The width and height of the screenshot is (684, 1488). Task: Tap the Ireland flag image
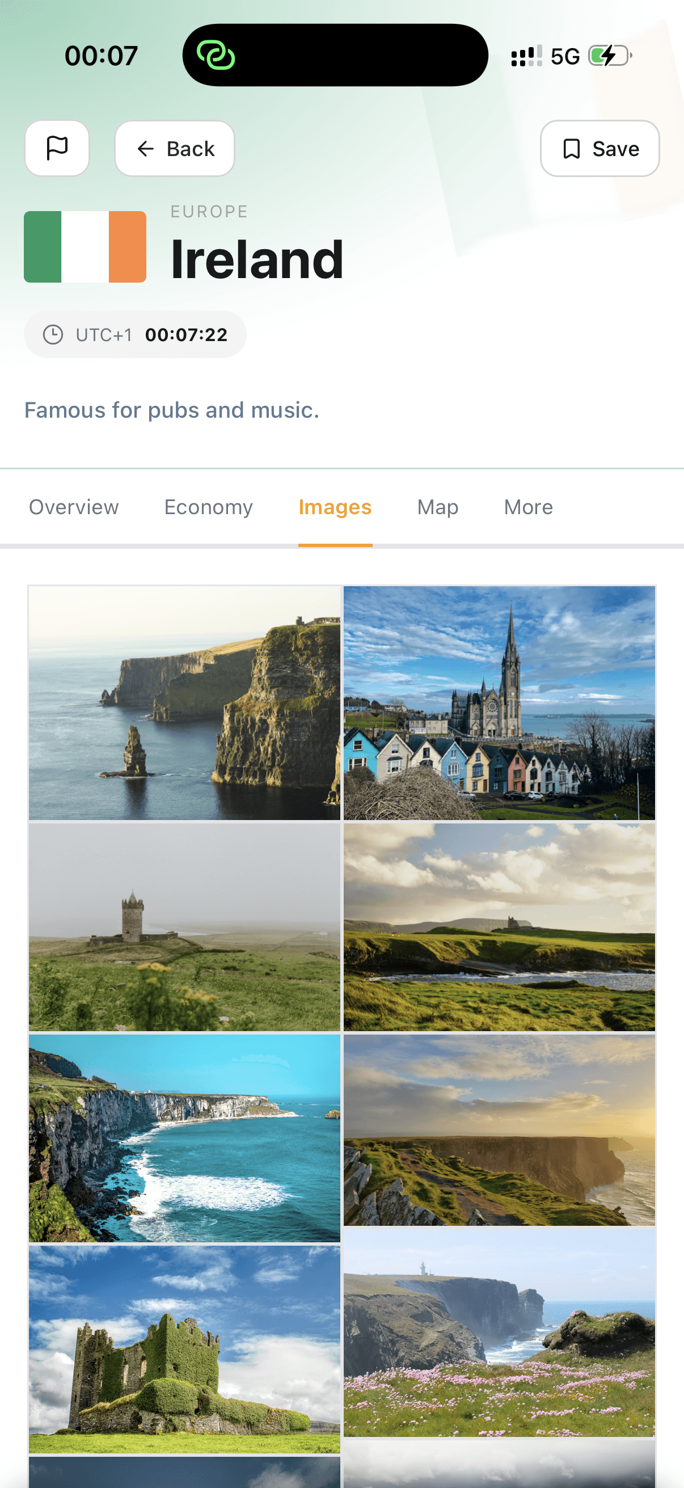(85, 247)
